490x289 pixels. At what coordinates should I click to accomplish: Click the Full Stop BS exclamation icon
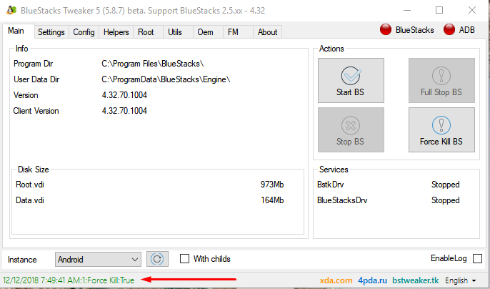tap(441, 75)
